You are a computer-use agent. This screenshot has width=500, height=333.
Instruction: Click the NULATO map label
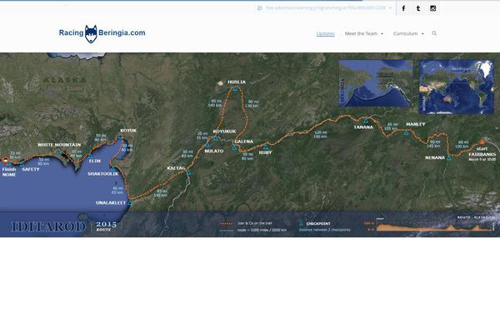point(214,151)
